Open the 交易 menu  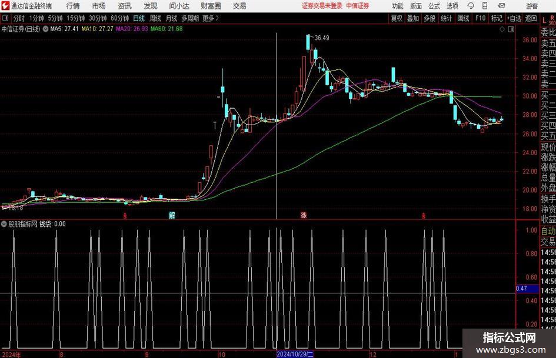[239, 6]
